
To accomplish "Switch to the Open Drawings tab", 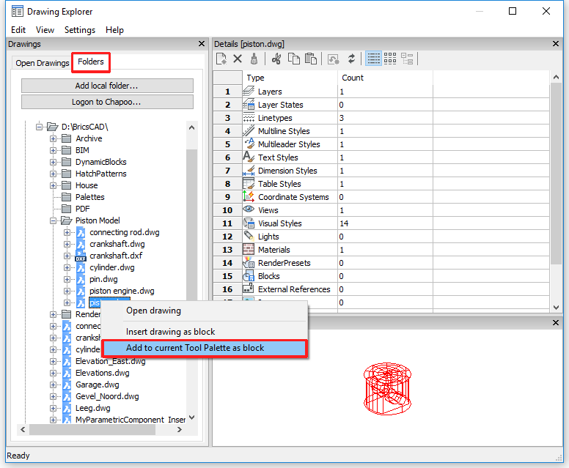I will 43,63.
